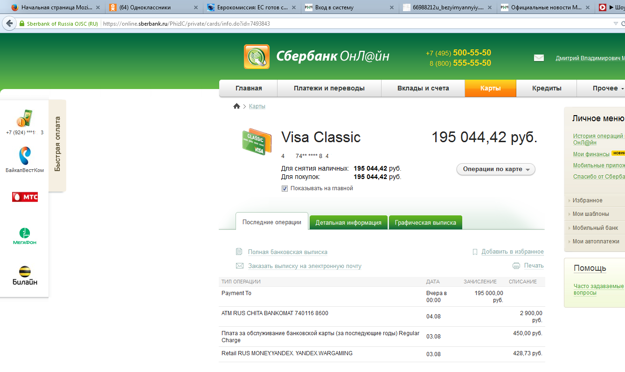
Task: Switch to Последние операции tab
Action: [x=272, y=221]
